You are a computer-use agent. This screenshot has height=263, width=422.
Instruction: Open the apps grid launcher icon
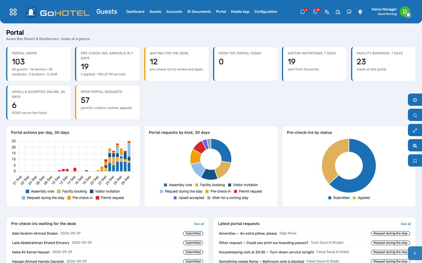coord(13,12)
